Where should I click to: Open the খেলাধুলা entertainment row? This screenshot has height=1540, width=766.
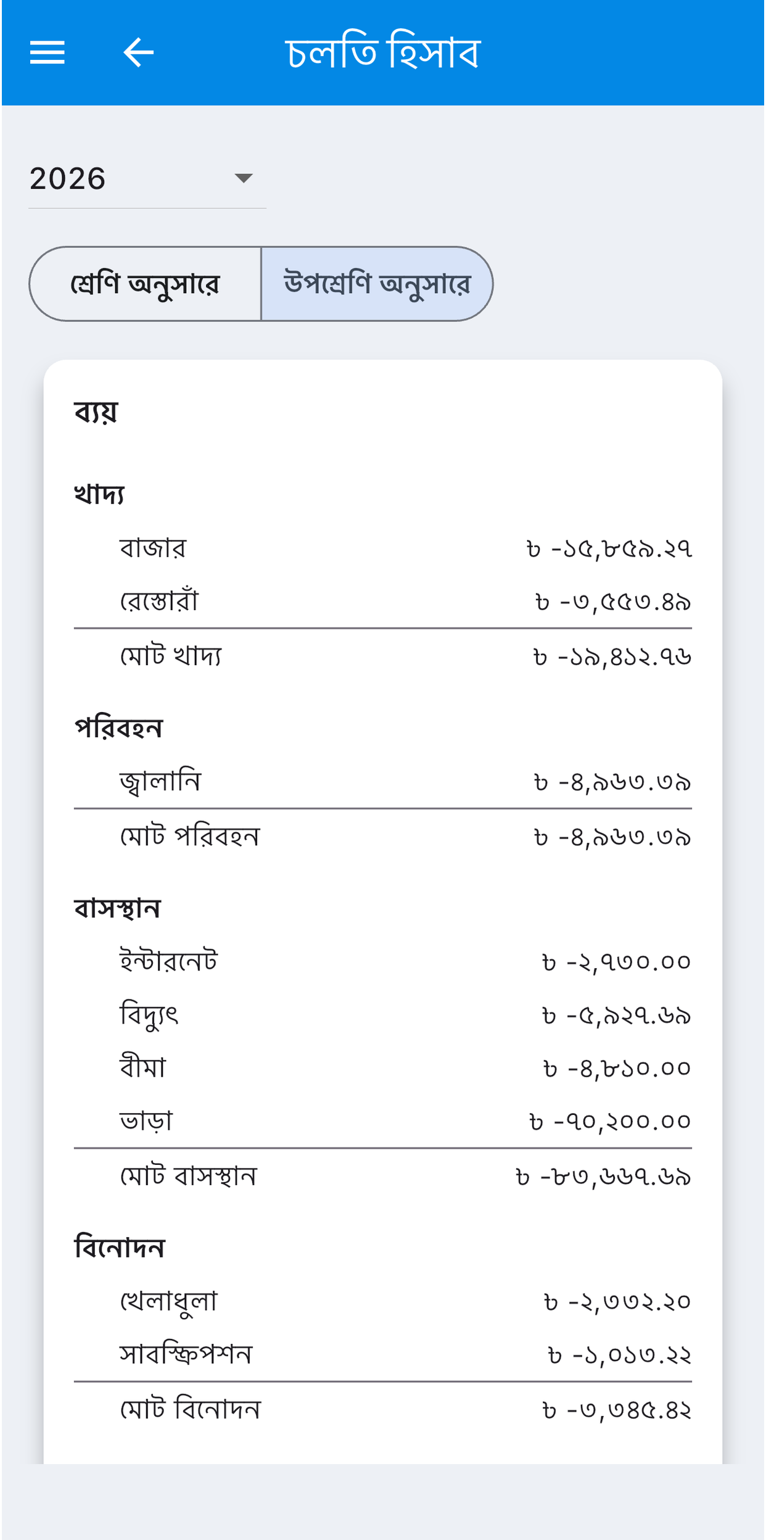[382, 1301]
